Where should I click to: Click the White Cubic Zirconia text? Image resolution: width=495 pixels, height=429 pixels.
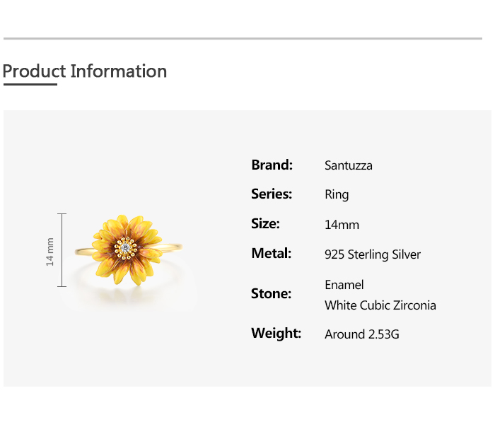(x=380, y=305)
